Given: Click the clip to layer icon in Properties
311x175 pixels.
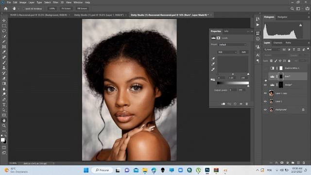Looking at the screenshot, I should point(224,104).
